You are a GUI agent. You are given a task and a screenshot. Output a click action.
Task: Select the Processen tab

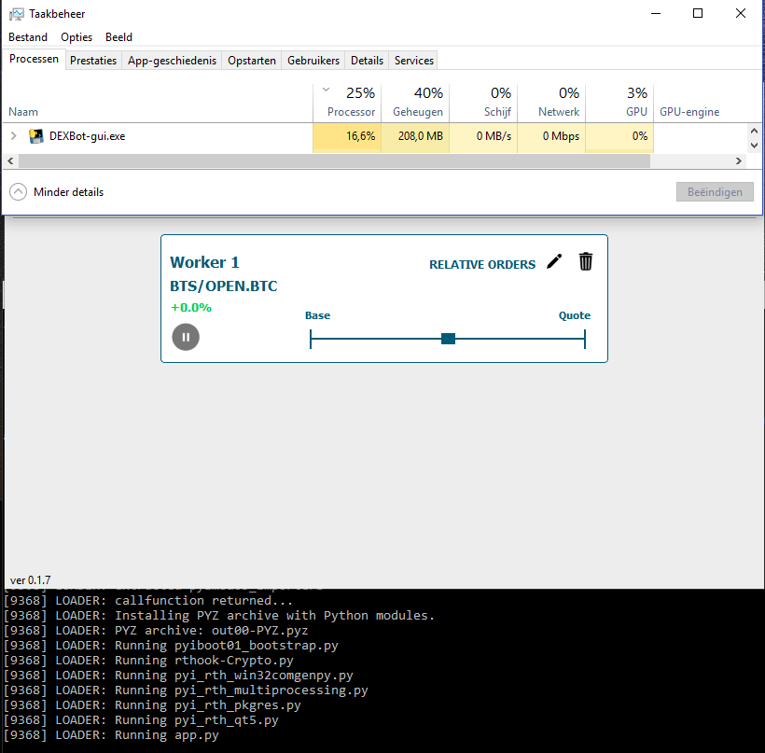(x=34, y=59)
